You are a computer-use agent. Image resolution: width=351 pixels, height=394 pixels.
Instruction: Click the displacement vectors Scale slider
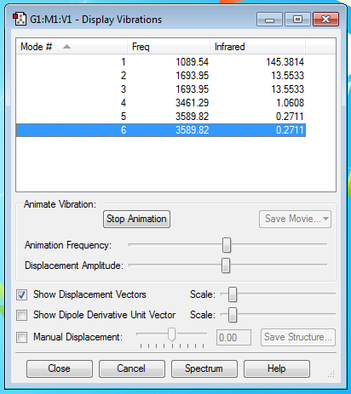point(233,294)
